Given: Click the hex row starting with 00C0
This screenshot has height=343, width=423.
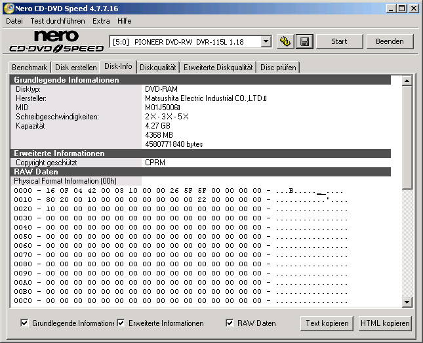Looking at the screenshot, I should [180, 301].
